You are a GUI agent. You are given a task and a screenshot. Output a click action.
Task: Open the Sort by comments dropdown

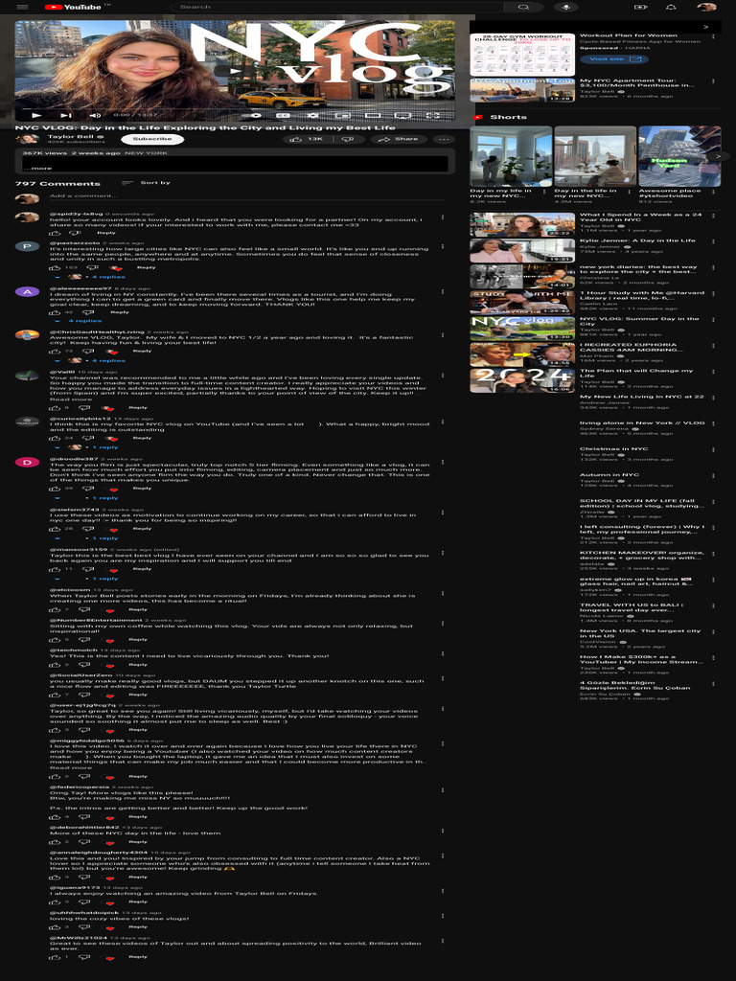tap(147, 183)
